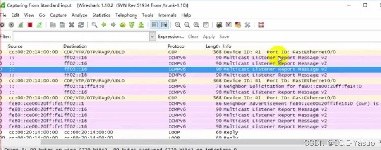Screen dimensions: 381x150
Task: Open the Internals menu
Action: 167,15
